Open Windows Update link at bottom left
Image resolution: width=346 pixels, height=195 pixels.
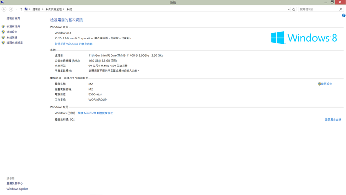pyautogui.click(x=17, y=189)
